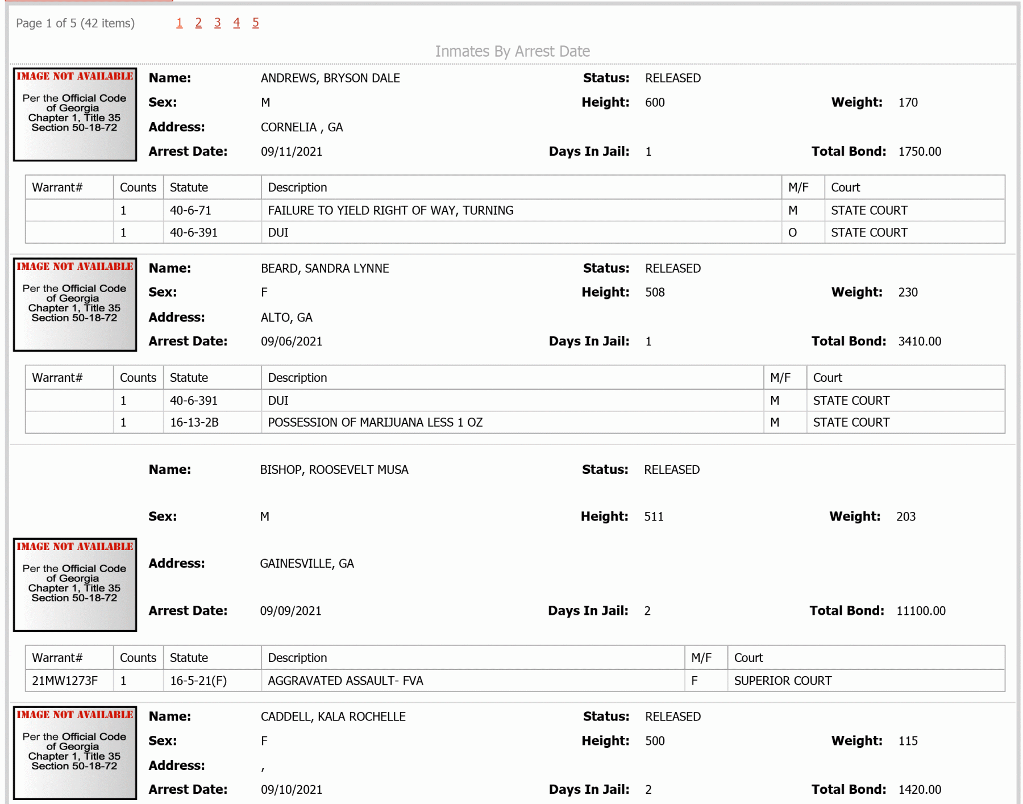This screenshot has width=1023, height=804.
Task: Select name ANDREWS, BRYSON DALE
Action: coord(330,78)
